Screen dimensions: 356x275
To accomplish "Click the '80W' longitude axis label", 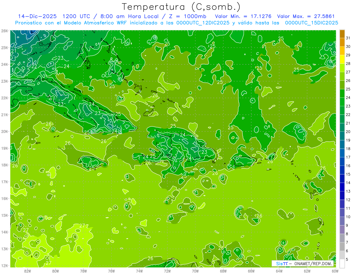I will [x=55, y=271].
